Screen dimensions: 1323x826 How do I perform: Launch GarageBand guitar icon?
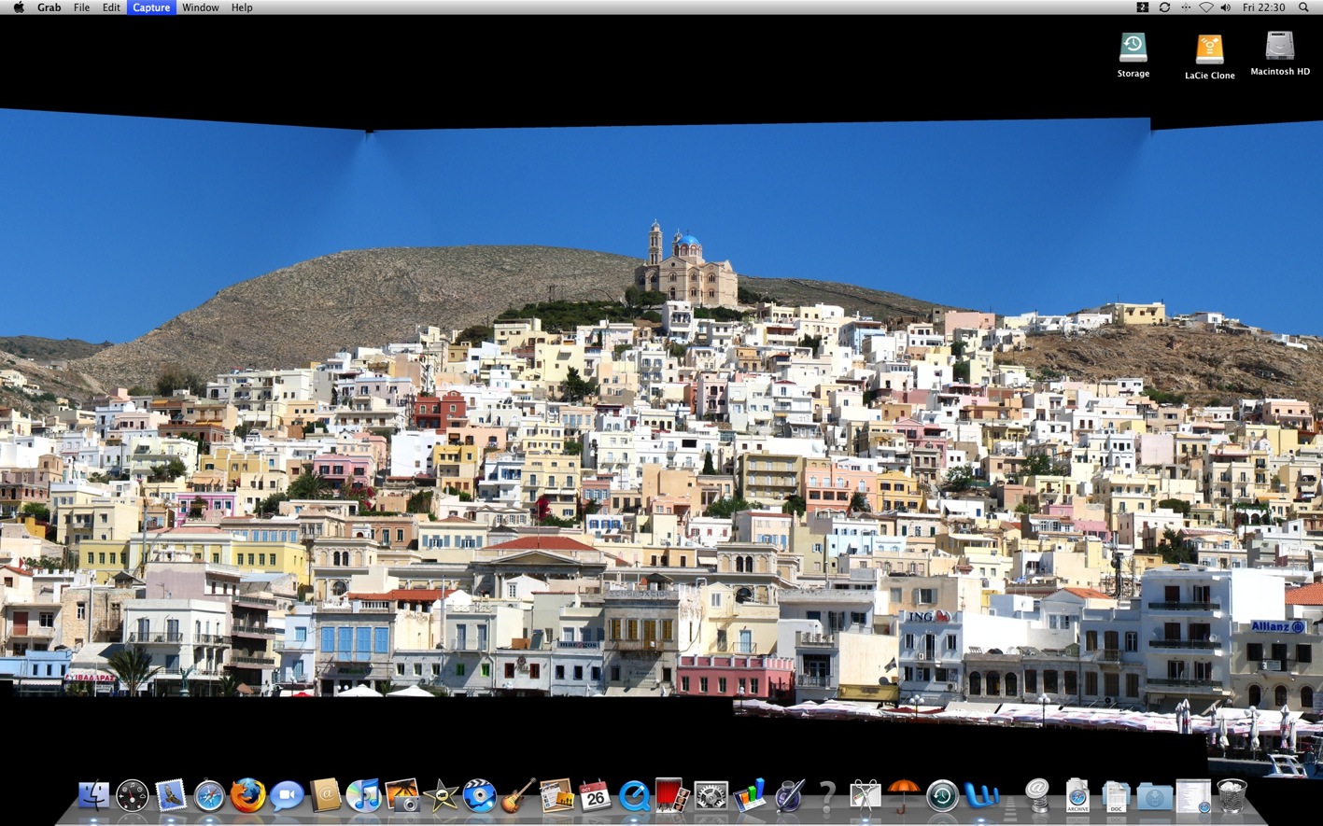pyautogui.click(x=517, y=796)
